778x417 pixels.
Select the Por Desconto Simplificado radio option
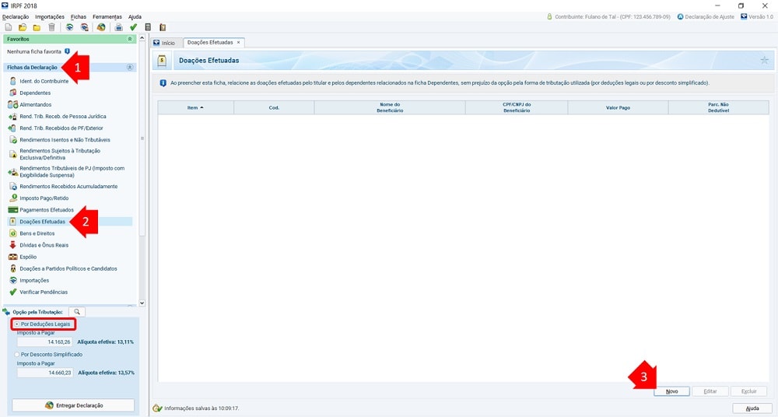17,354
